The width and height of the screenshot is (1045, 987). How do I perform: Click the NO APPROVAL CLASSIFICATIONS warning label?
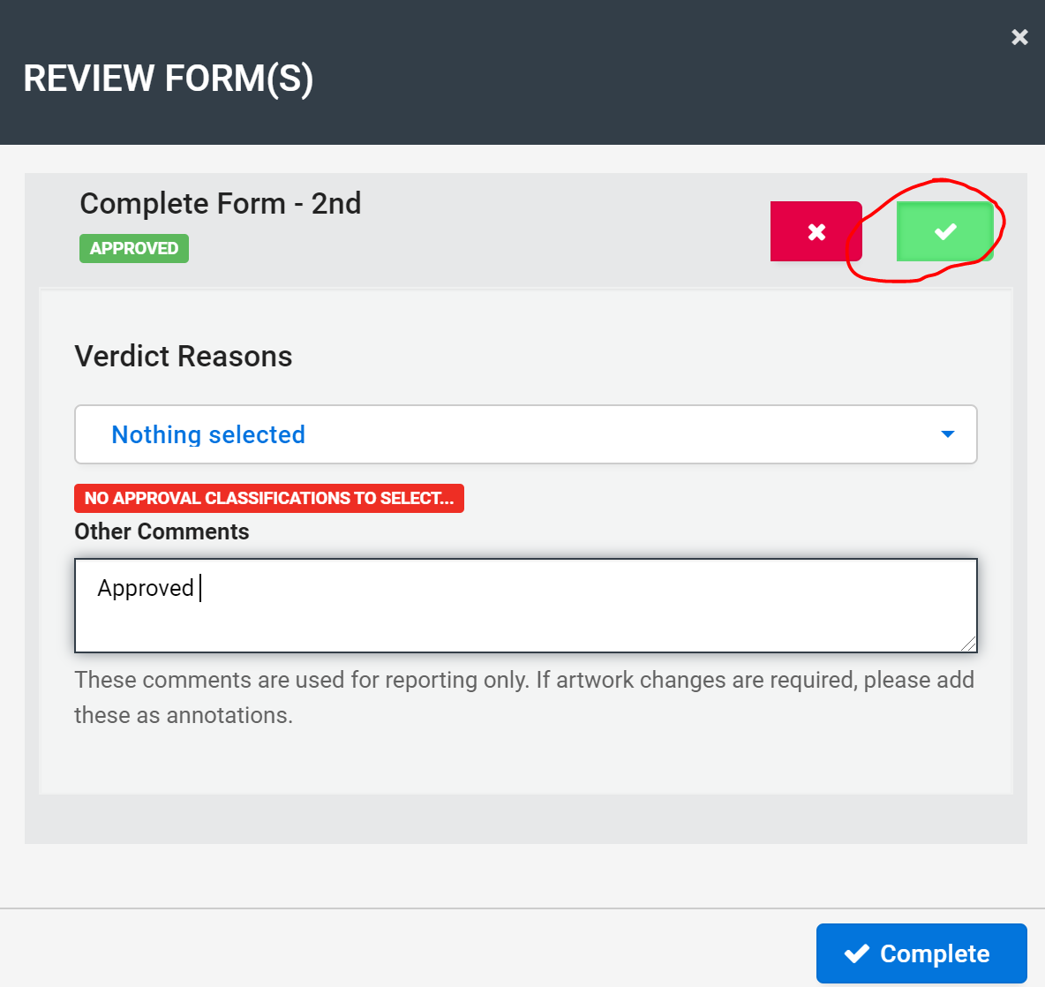pos(269,498)
